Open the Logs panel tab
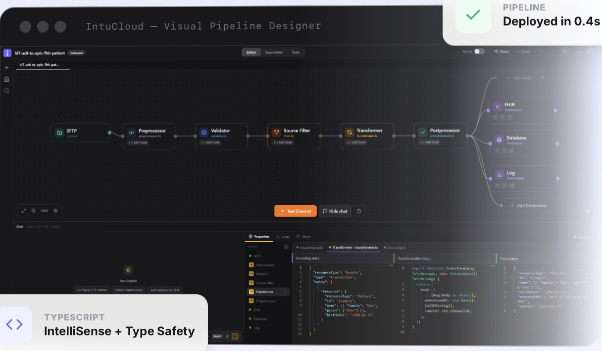Screen dimensions: 602x351 283,237
